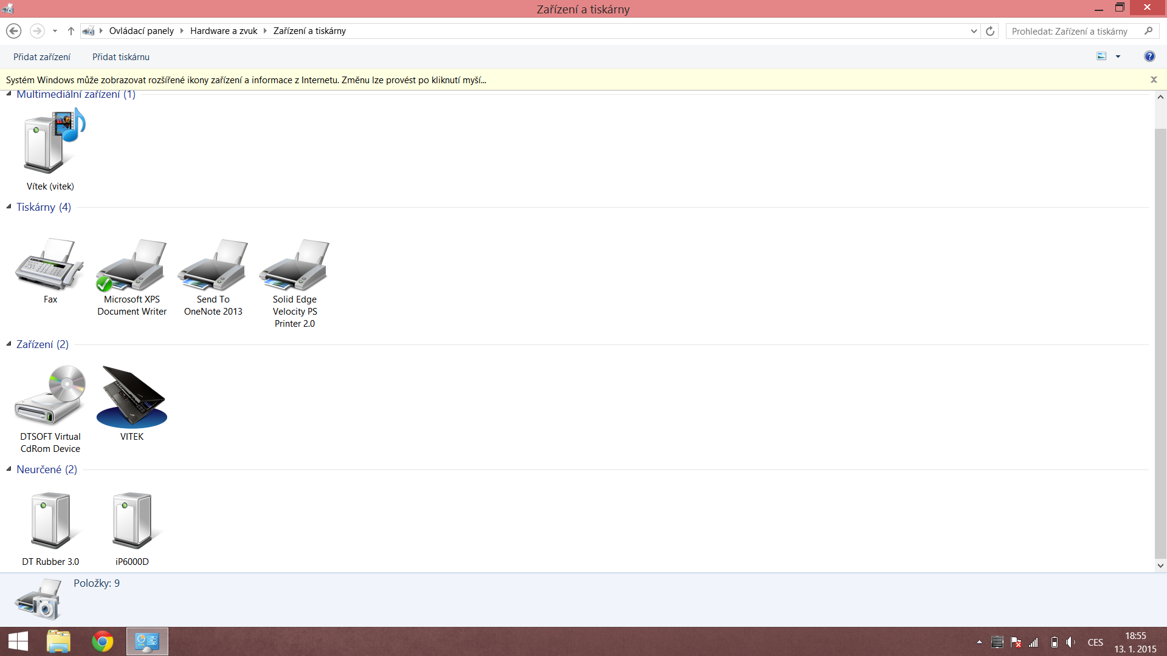Select Microsoft XPS Document Writer printer
Screen dimensions: 1167x656
131,265
